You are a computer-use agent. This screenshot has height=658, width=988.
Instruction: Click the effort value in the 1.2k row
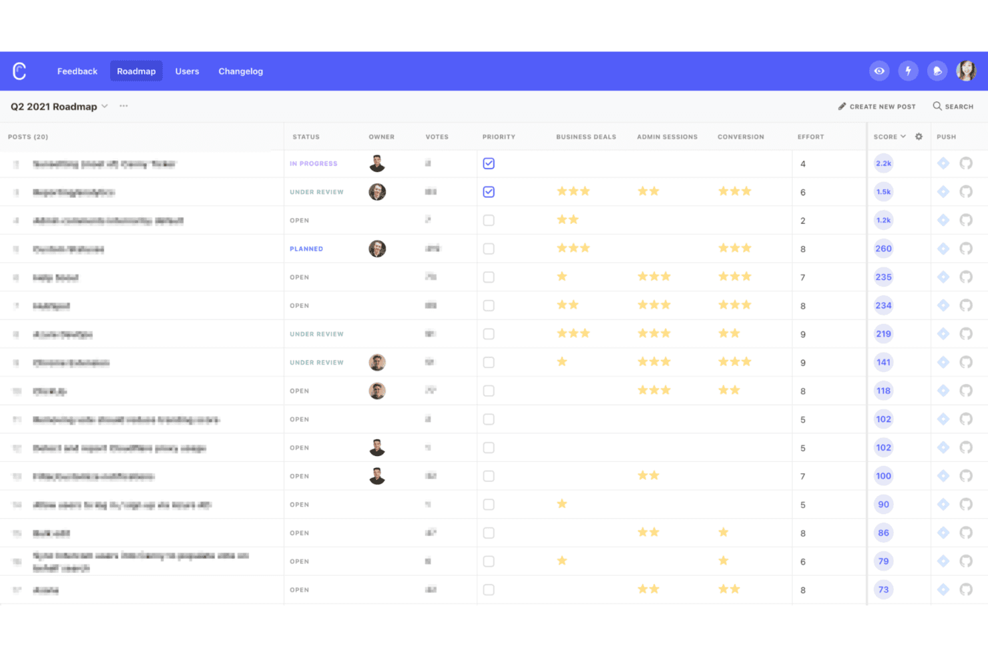[x=803, y=221]
